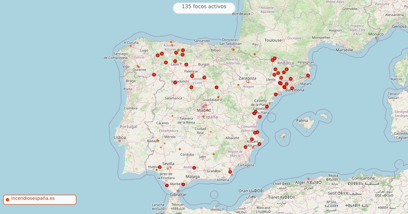408x214 pixels.
Task: Click the "Toulouse" city label
Action: point(273,40)
